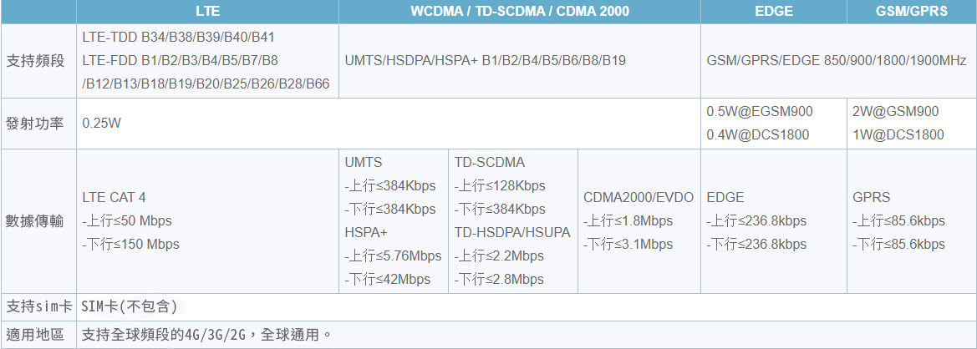Select the 支持頻段 row label
Viewport: 977px width, 349px height.
35,61
